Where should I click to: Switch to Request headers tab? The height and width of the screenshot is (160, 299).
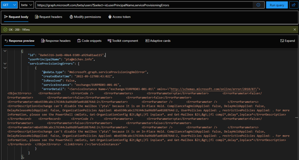[49, 17]
